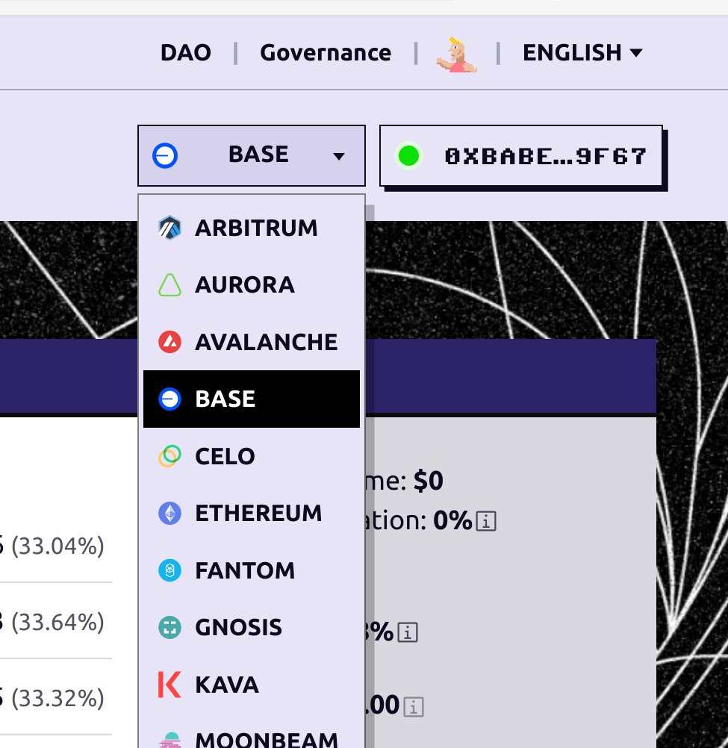
Task: Open the ENGLISH language dropdown
Action: pos(582,52)
